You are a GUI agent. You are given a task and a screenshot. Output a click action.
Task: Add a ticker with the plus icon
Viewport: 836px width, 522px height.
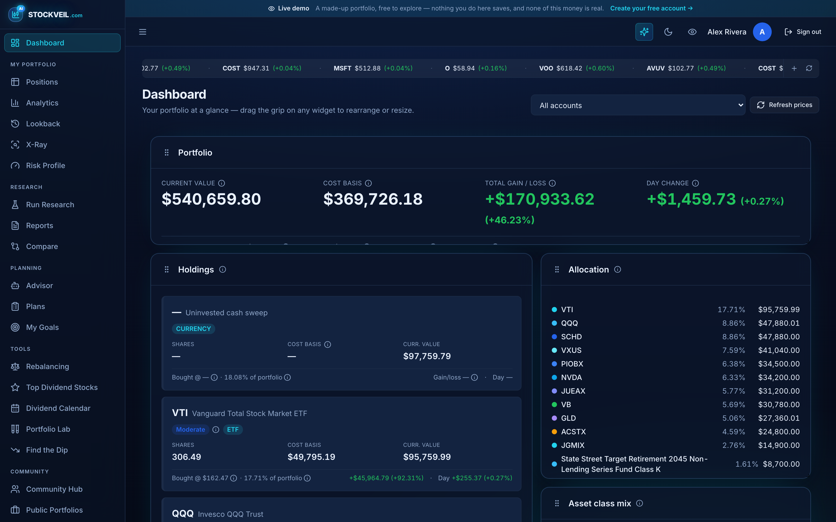(794, 68)
